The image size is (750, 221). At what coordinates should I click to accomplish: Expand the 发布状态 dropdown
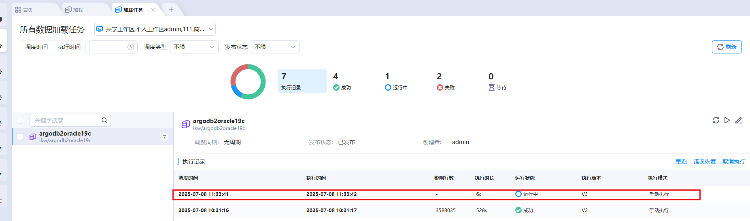(275, 47)
